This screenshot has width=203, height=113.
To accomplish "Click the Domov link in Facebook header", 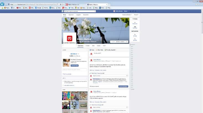I will point(125,11).
